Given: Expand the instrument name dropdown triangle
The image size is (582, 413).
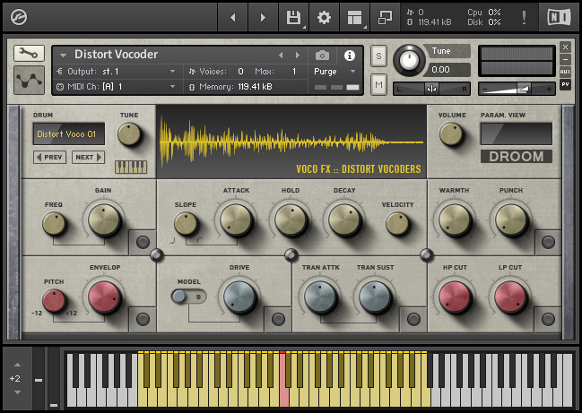Looking at the screenshot, I should click(x=63, y=56).
